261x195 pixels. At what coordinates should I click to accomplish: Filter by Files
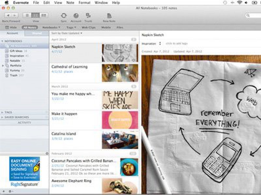point(120,28)
